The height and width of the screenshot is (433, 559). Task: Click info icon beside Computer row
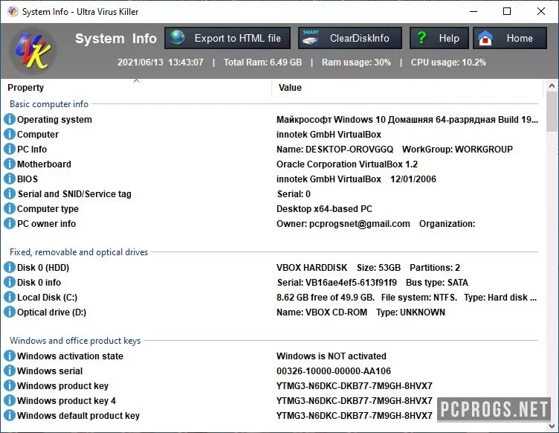click(10, 135)
